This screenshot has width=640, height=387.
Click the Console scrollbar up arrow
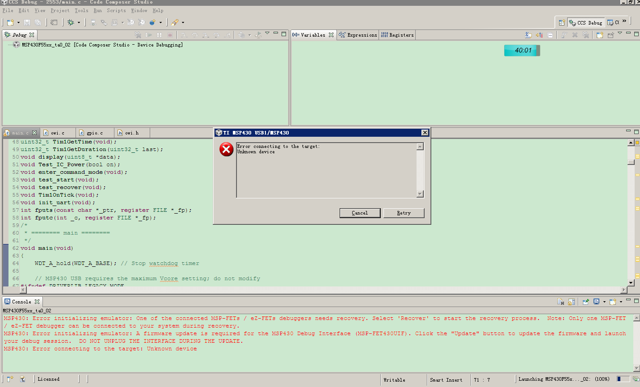(x=636, y=317)
